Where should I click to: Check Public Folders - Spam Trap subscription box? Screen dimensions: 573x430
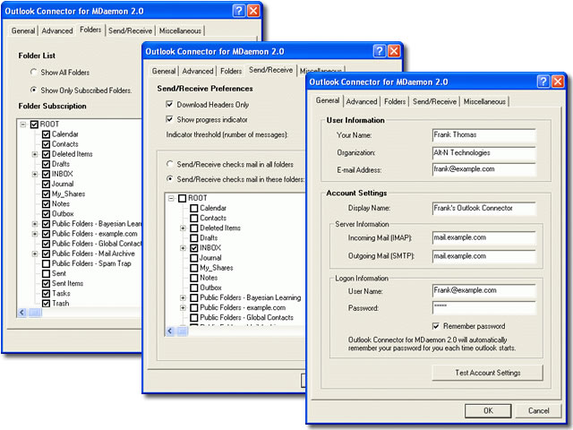click(46, 263)
